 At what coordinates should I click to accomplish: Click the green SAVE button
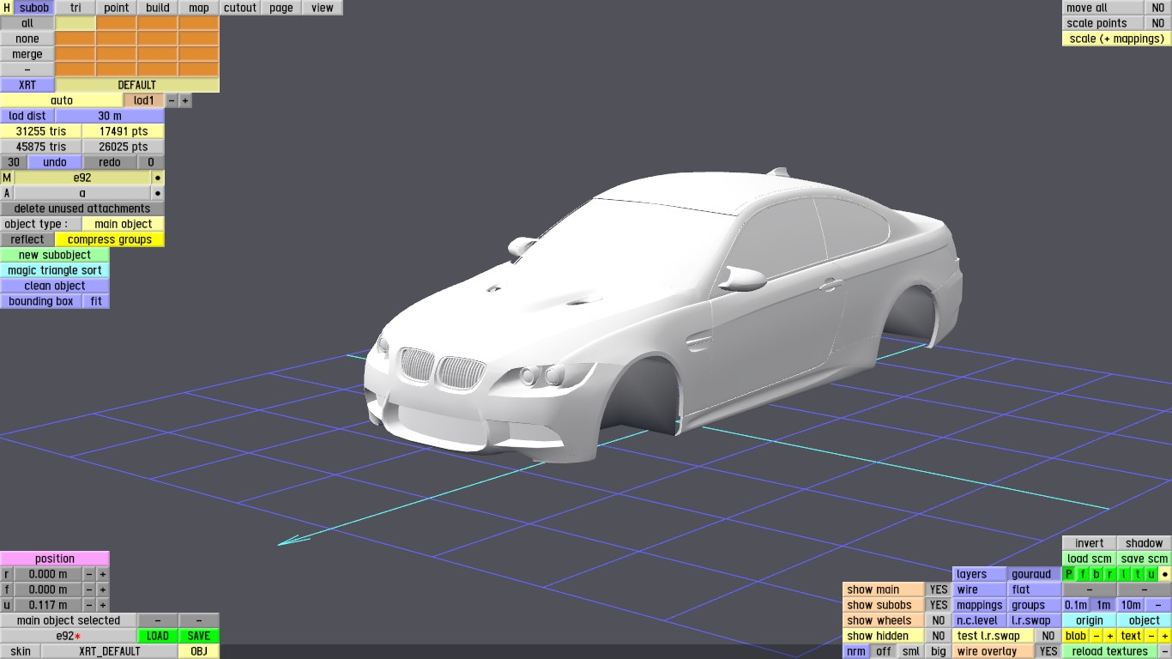[x=199, y=636]
